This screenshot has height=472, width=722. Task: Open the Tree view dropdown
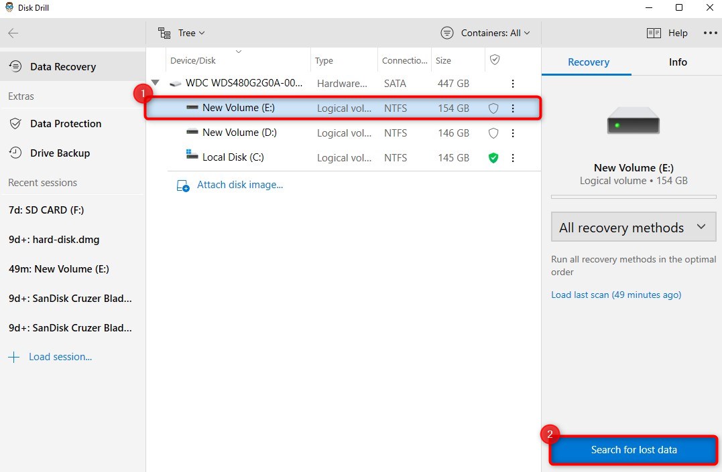point(182,33)
